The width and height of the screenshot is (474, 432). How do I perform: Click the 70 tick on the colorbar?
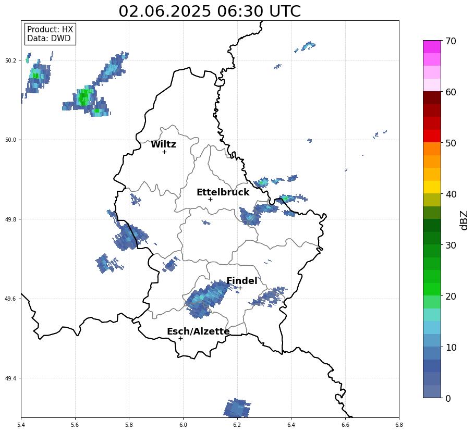point(451,41)
